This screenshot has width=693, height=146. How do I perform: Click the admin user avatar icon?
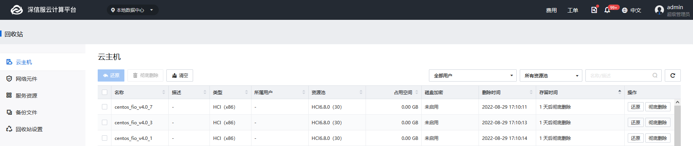click(659, 10)
